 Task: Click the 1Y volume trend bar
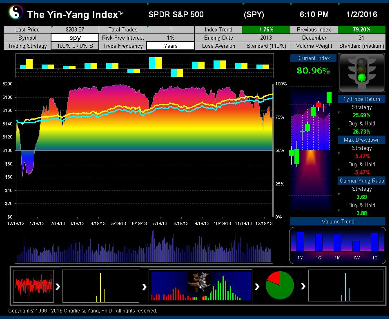pos(300,241)
